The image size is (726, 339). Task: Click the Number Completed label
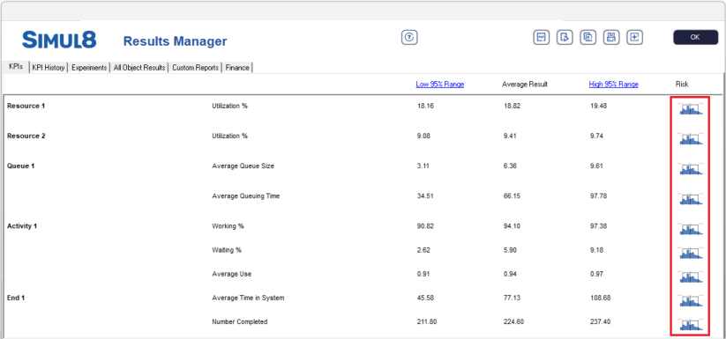240,321
